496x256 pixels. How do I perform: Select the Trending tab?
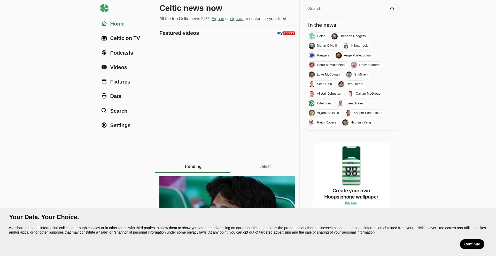pos(193,167)
